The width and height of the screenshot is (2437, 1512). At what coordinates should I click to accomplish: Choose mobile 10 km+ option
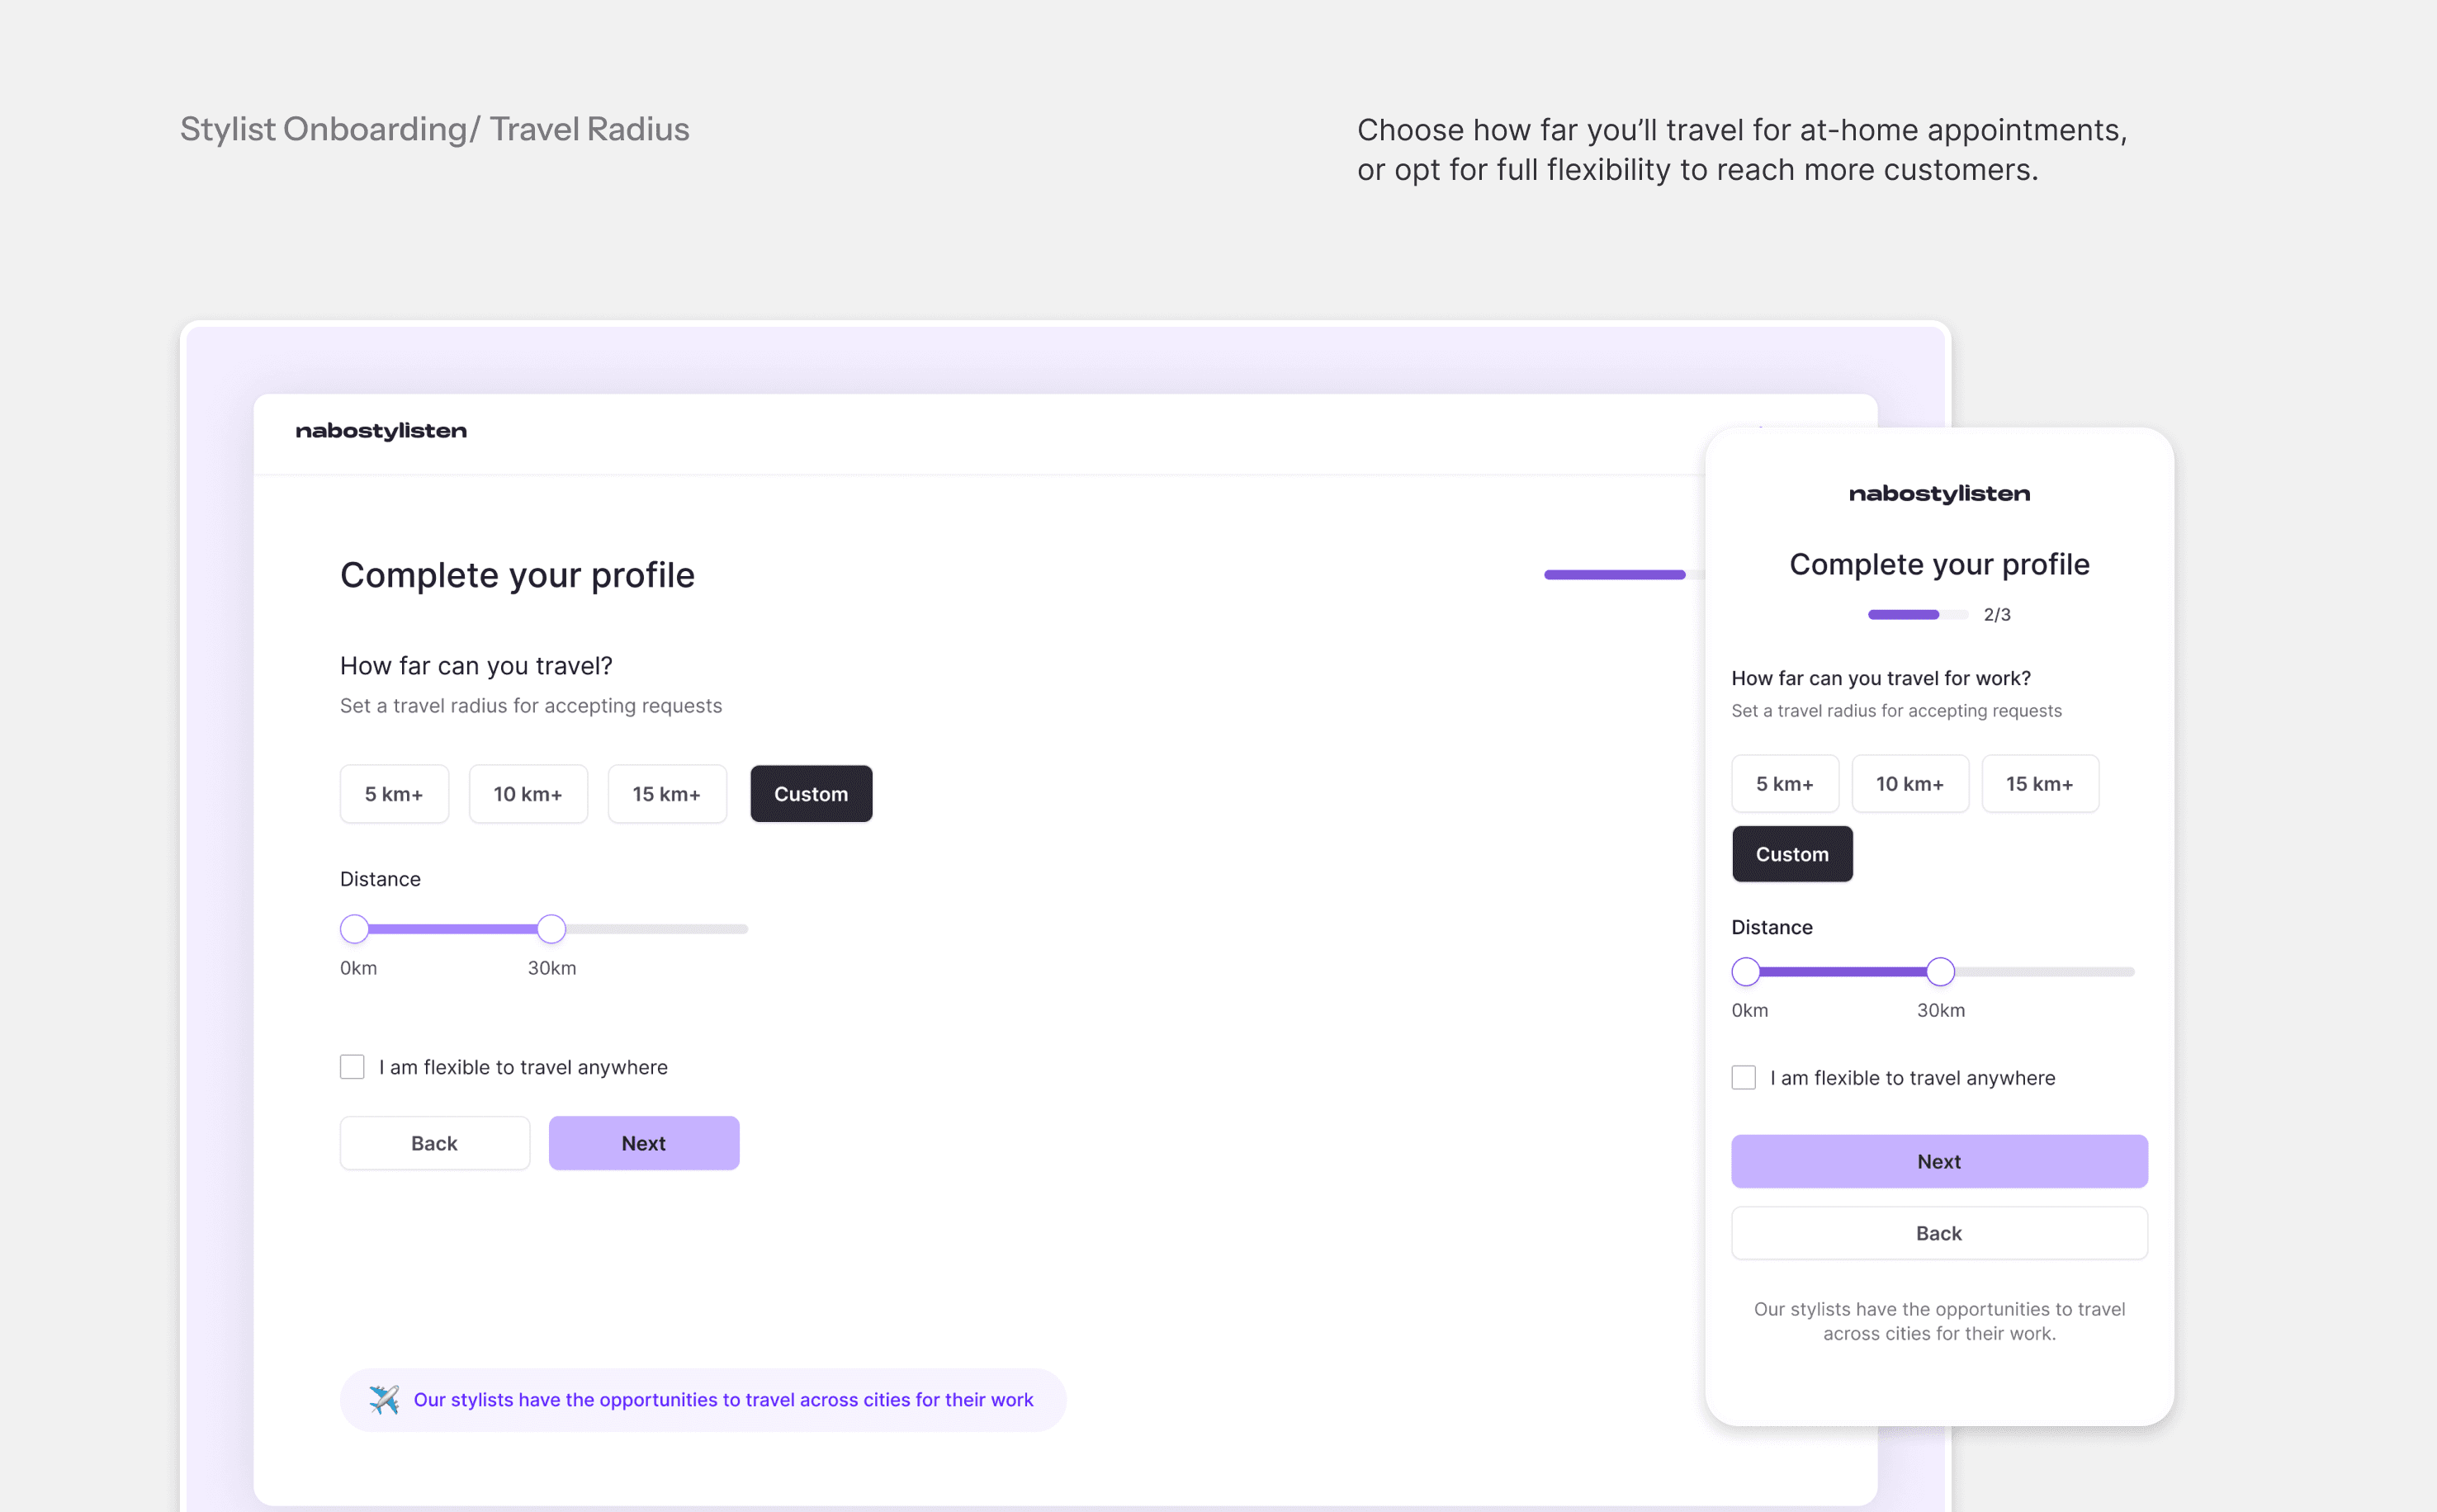click(x=1910, y=784)
